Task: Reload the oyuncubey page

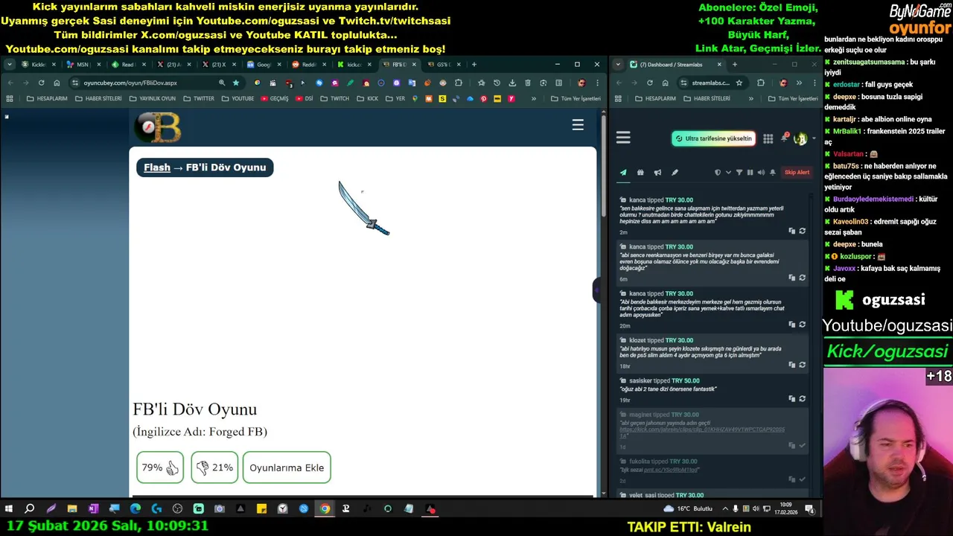Action: tap(41, 83)
